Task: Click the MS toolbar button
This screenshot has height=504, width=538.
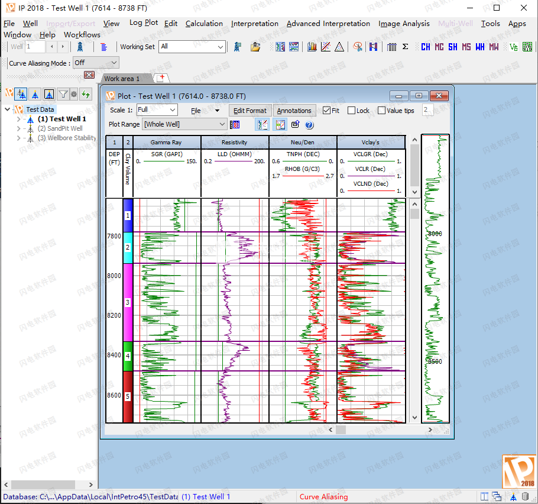Action: click(x=466, y=47)
